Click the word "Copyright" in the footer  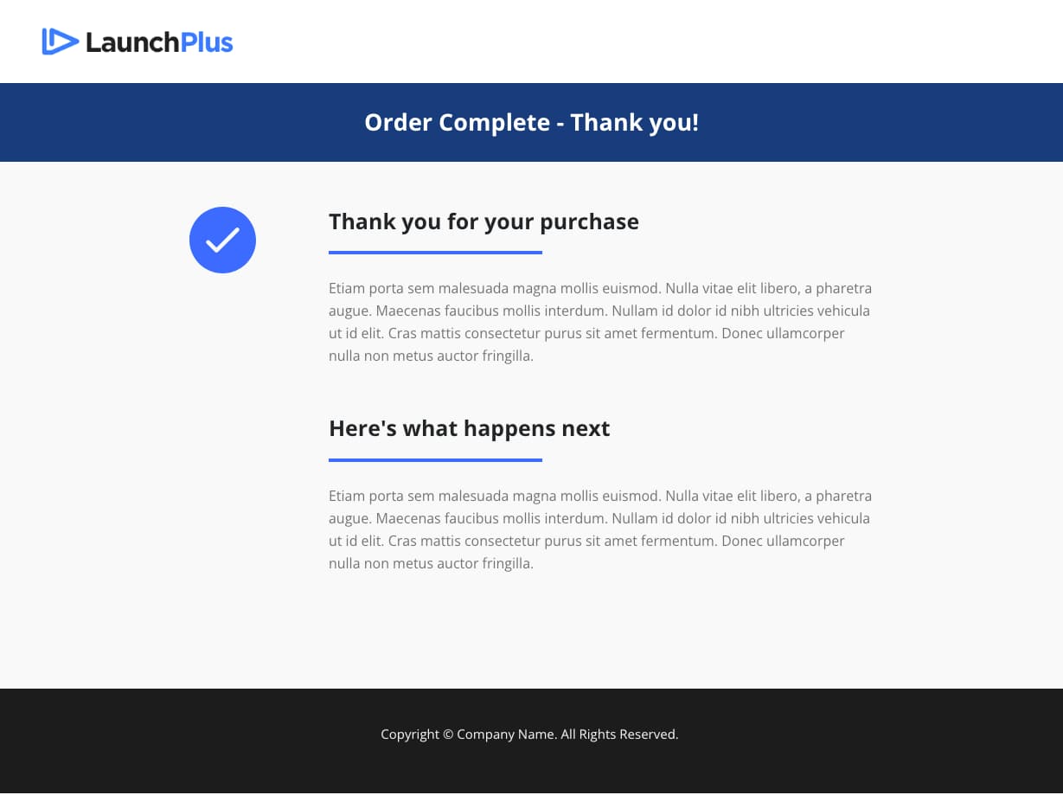[x=410, y=734]
